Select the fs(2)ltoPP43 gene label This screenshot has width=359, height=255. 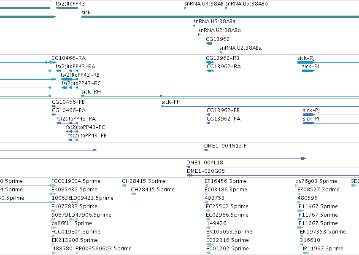tap(70, 4)
